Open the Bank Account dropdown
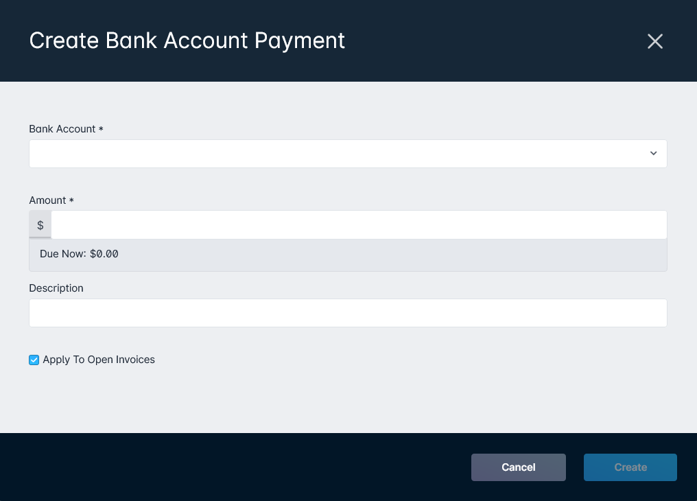Viewport: 697px width, 501px height. (x=348, y=153)
